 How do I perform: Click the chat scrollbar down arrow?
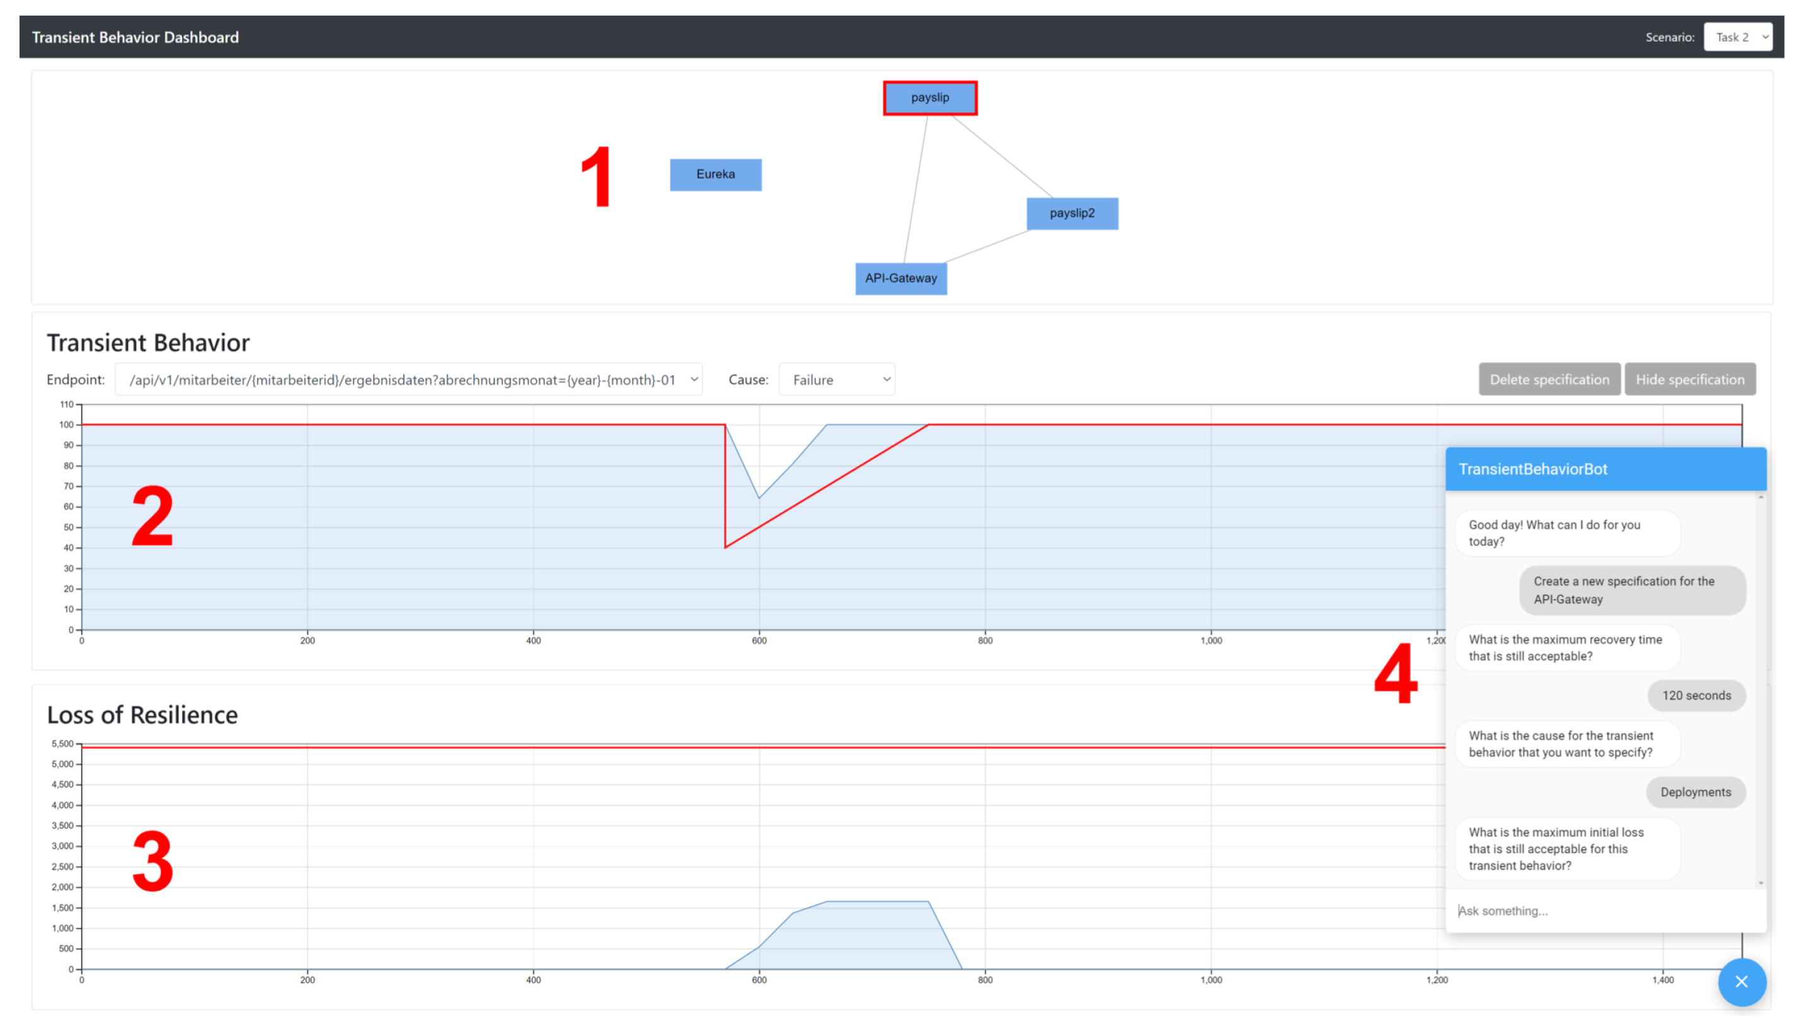pyautogui.click(x=1760, y=883)
